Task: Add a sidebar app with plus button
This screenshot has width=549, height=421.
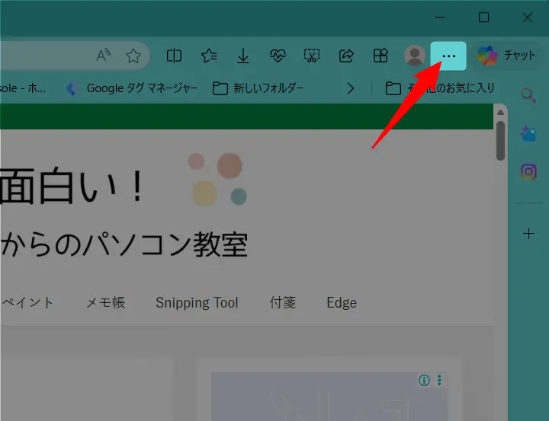Action: [x=528, y=234]
